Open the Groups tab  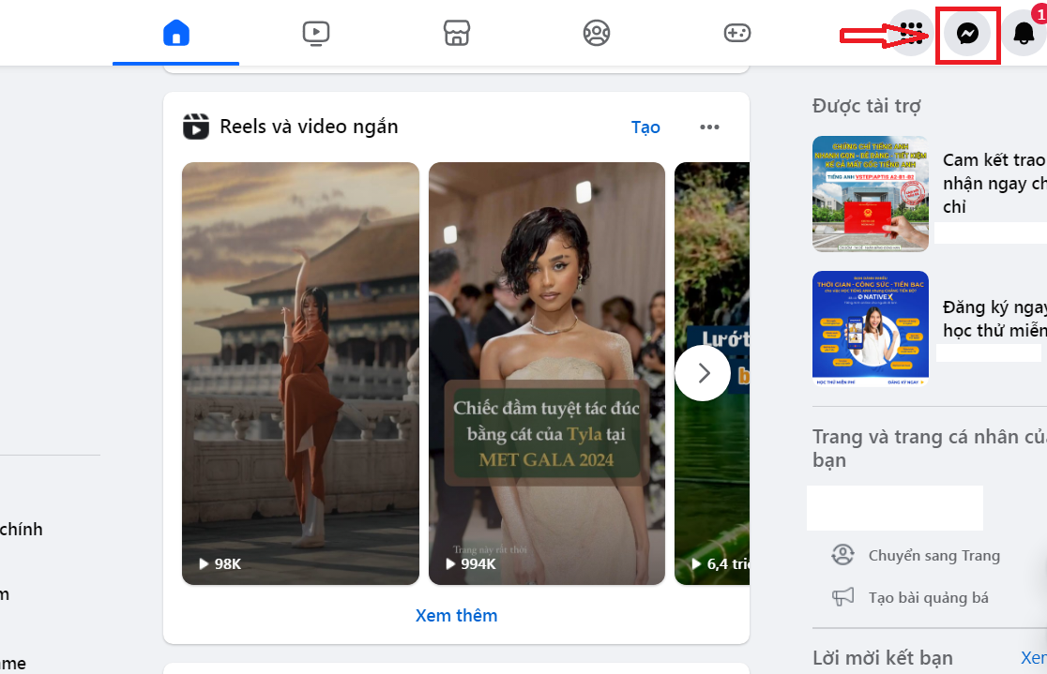597,33
